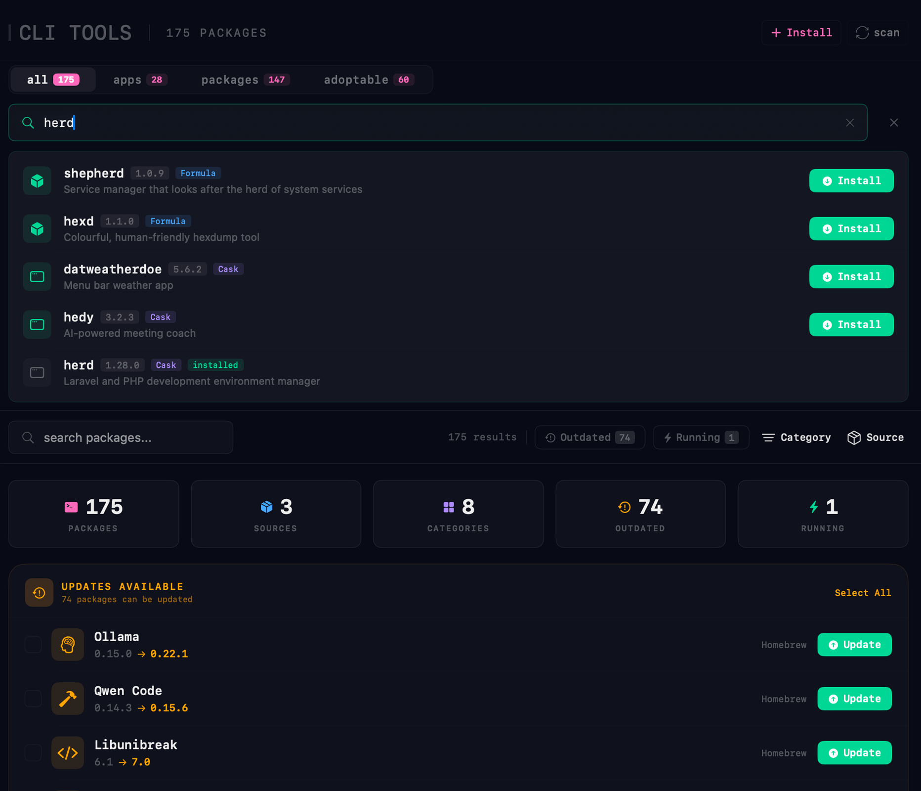Click hexd version 1.1.0 badge
The height and width of the screenshot is (791, 921).
[120, 221]
